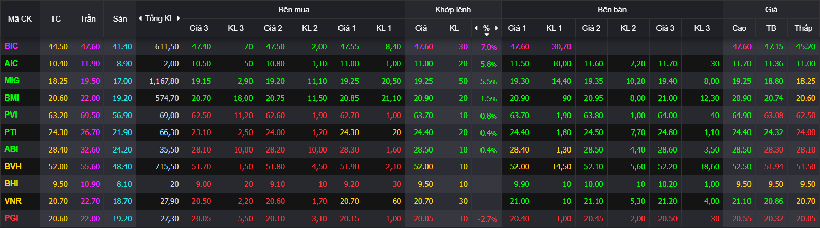Click left arrow next to % column header

(476, 28)
